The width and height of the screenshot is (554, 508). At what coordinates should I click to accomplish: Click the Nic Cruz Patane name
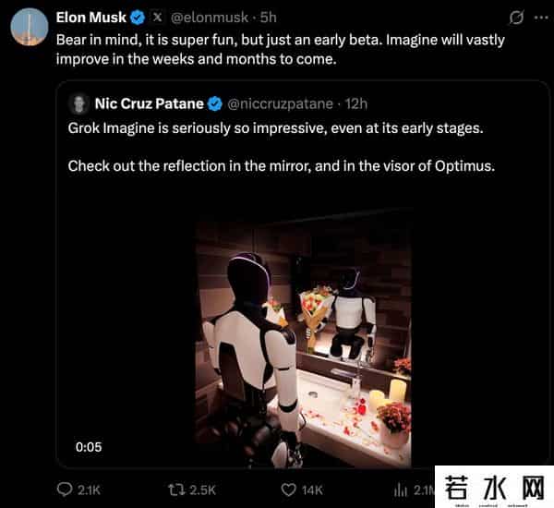pyautogui.click(x=149, y=103)
